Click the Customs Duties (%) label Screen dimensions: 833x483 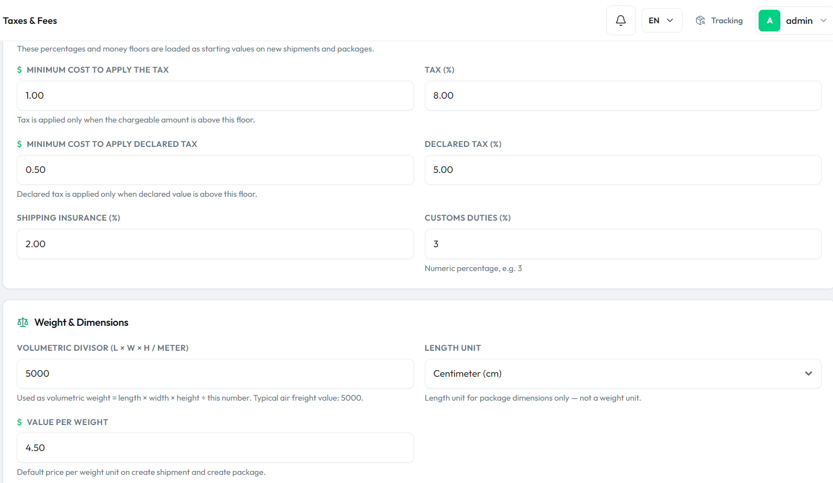pyautogui.click(x=468, y=218)
